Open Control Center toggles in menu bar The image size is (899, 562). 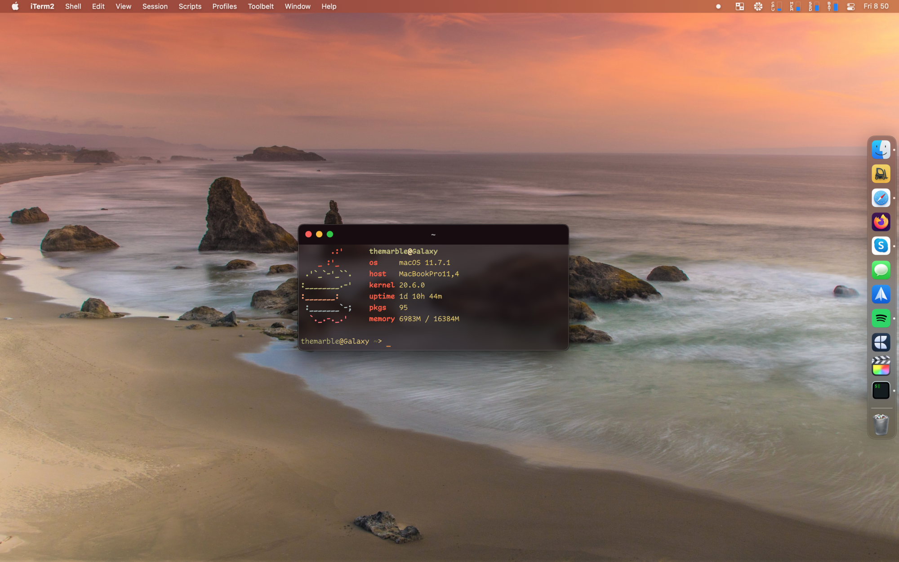850,6
